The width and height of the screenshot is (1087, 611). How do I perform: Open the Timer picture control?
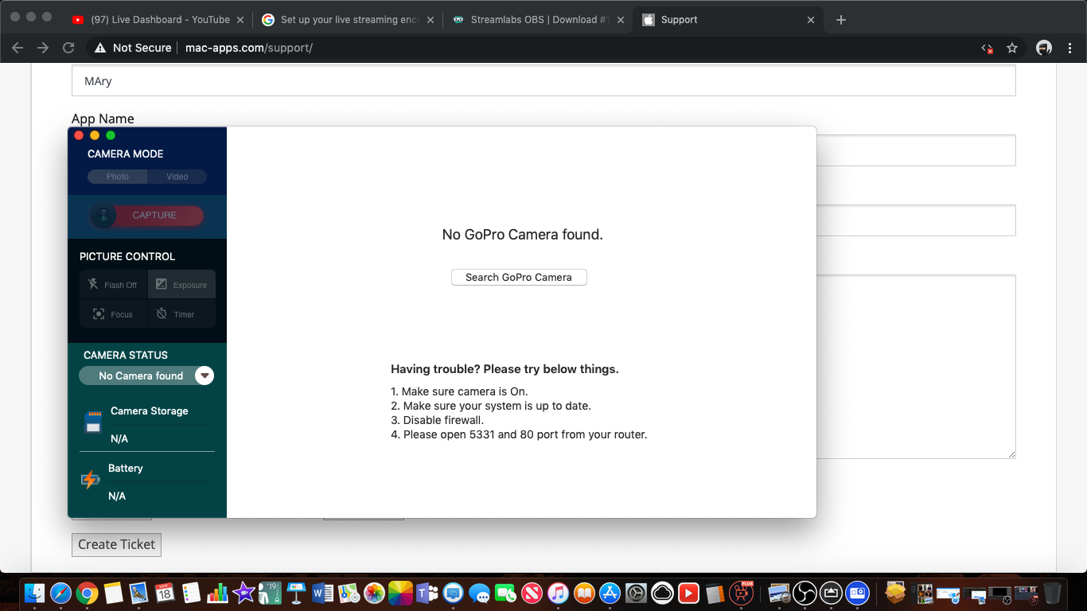tap(181, 314)
